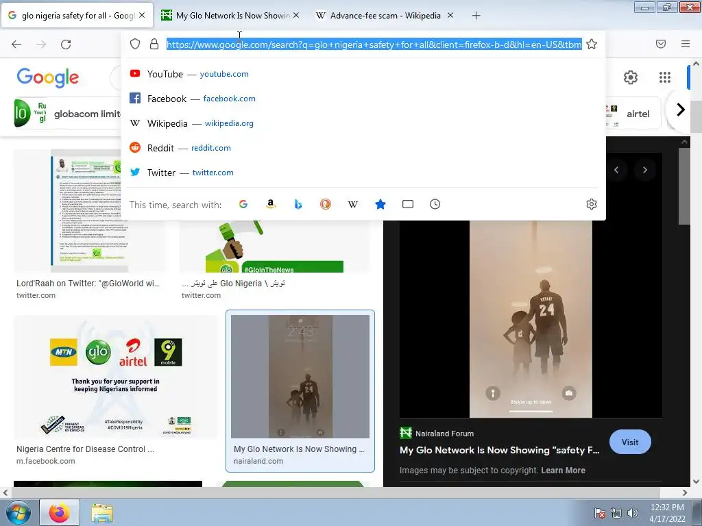Open the Nigeria Centre for Disease Control image
702x526 pixels.
point(115,377)
